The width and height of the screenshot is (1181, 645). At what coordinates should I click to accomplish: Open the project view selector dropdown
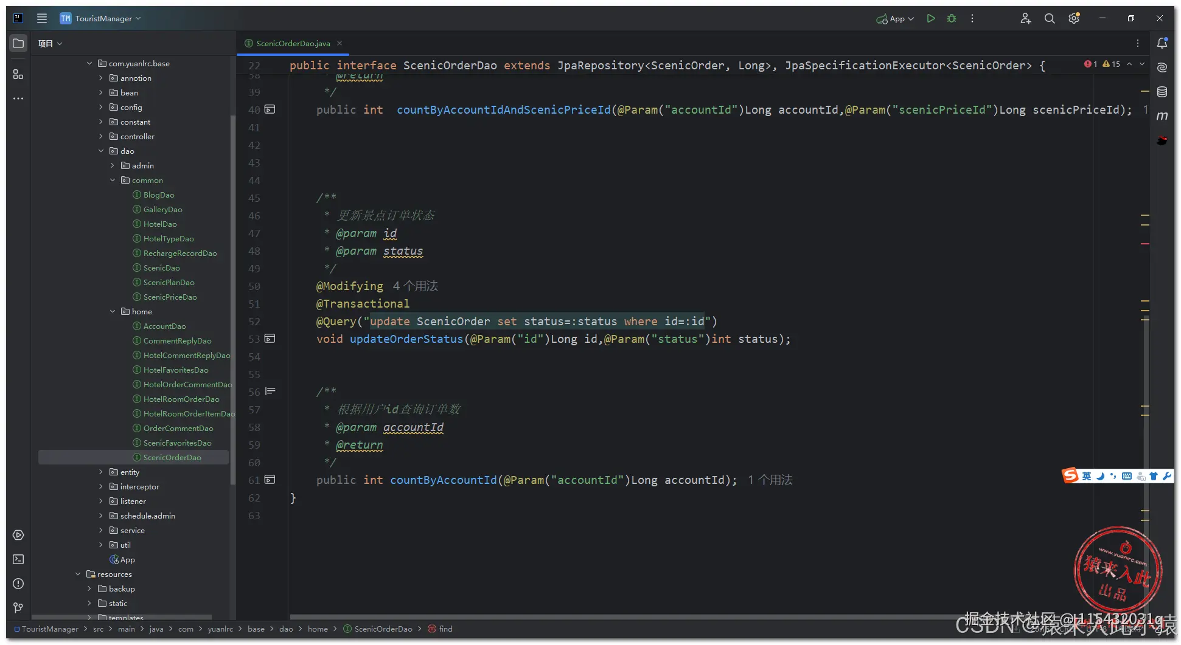(50, 43)
